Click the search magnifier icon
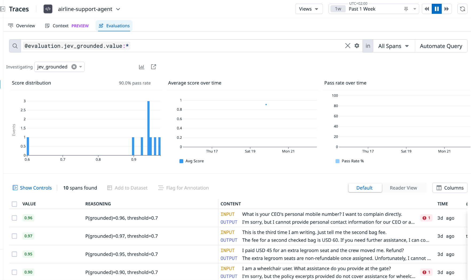This screenshot has width=471, height=280. coord(15,46)
